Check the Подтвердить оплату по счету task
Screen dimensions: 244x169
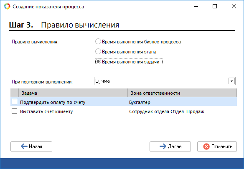[15, 102]
